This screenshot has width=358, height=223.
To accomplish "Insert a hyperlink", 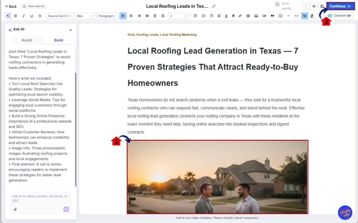I will point(240,16).
